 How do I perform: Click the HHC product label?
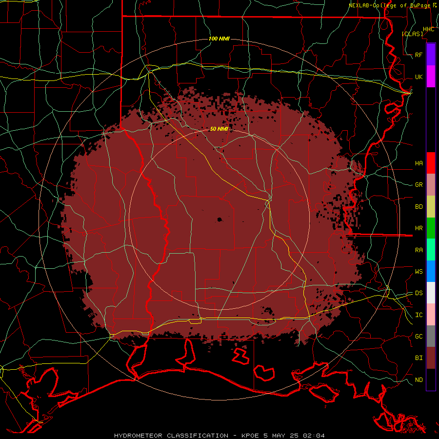click(428, 29)
